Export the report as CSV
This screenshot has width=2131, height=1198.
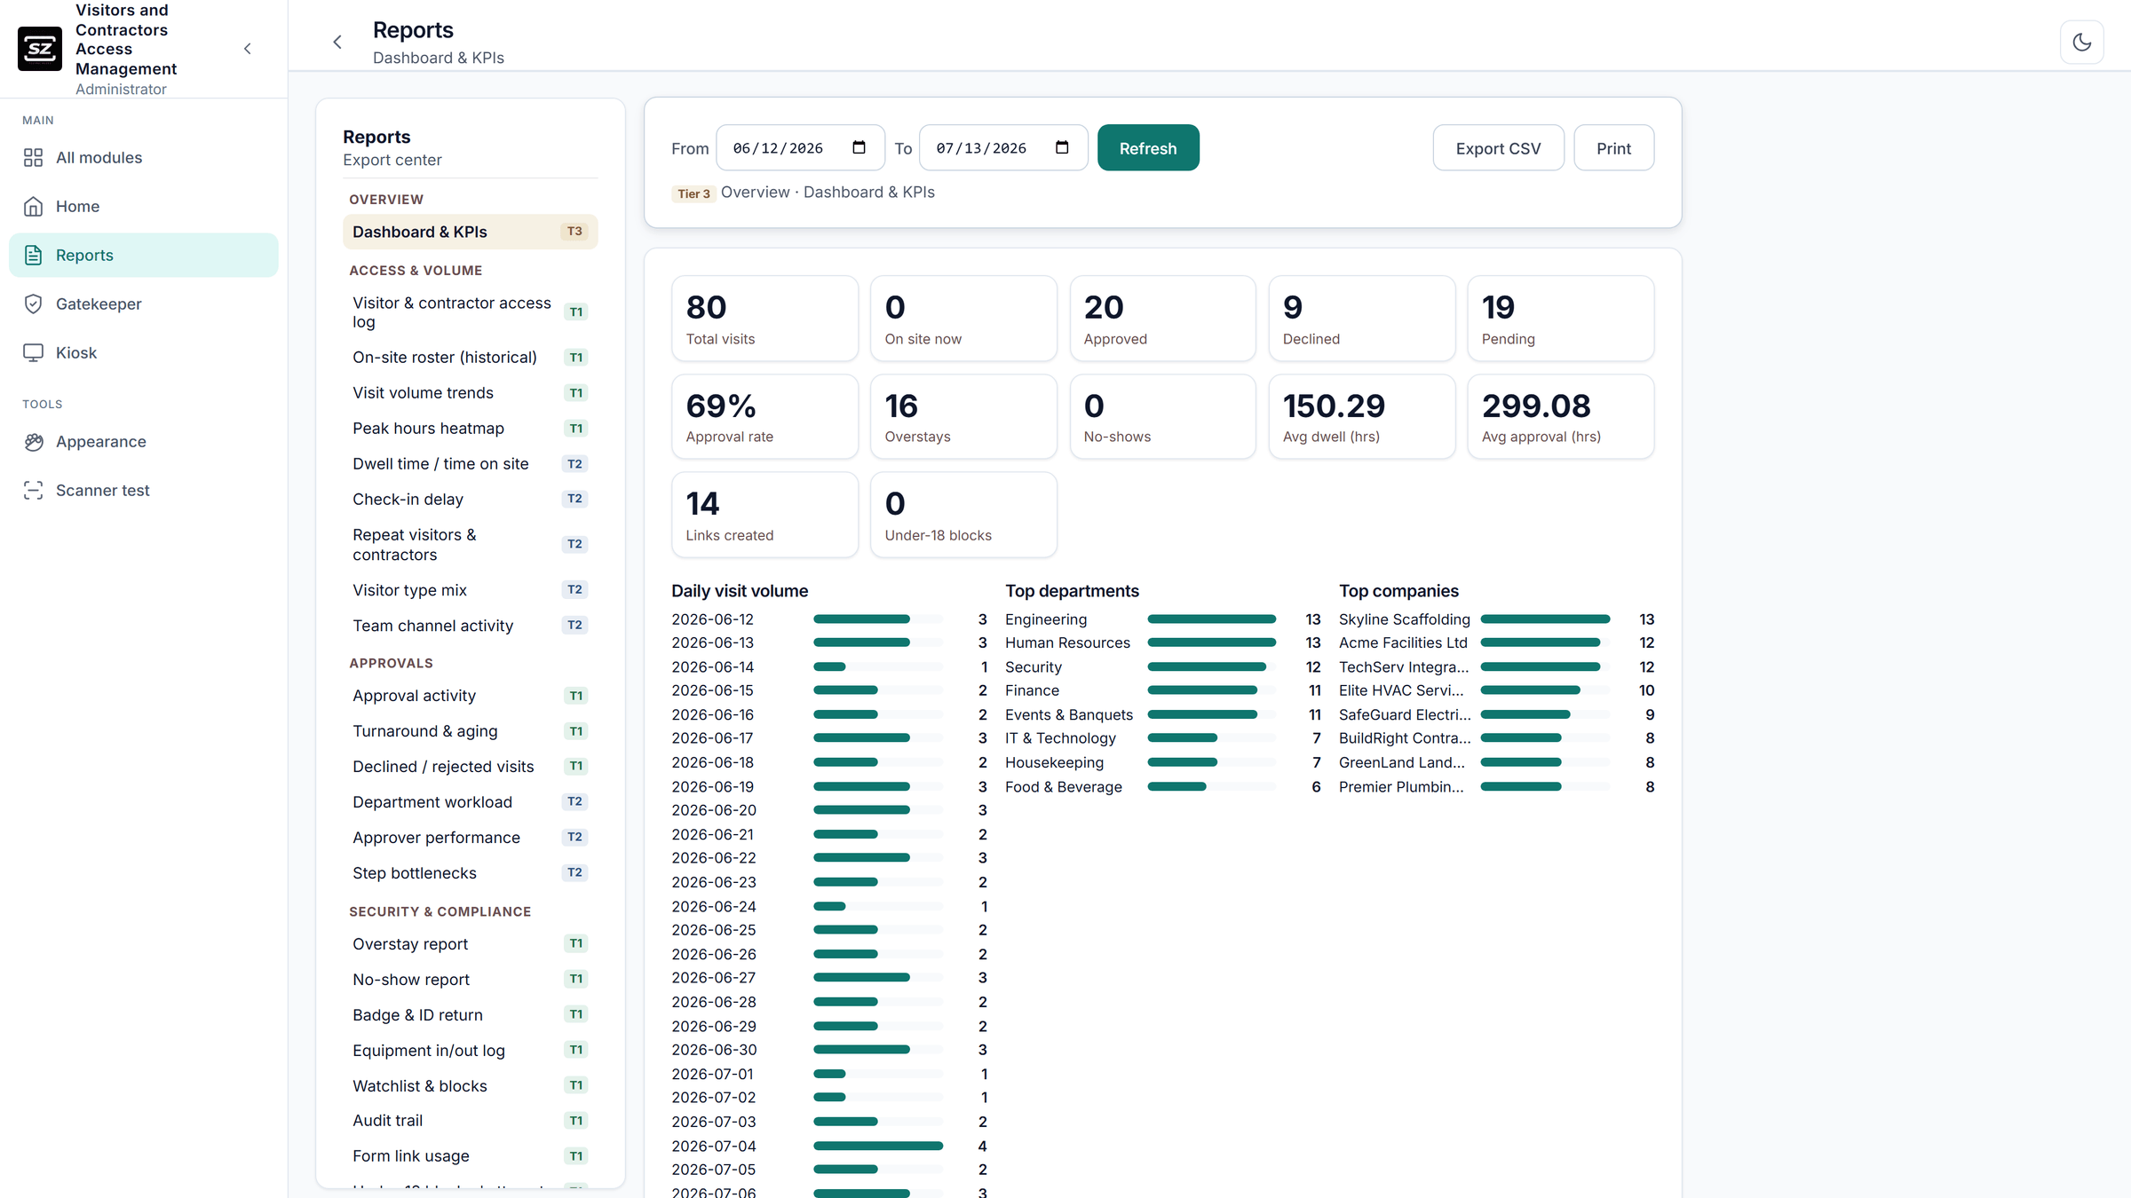(1498, 147)
